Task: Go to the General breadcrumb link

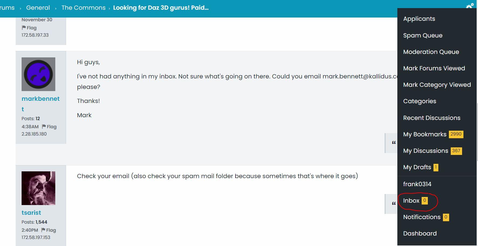Action: coord(38,8)
